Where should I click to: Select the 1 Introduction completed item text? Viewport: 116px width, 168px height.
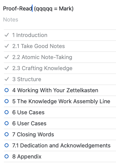30,35
